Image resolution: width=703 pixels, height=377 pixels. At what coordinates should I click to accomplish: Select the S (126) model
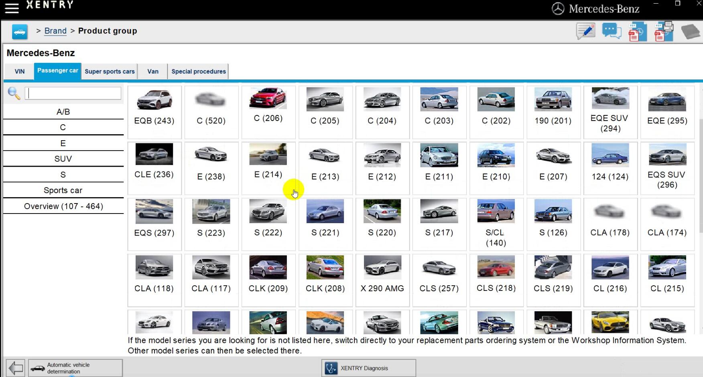[553, 224]
